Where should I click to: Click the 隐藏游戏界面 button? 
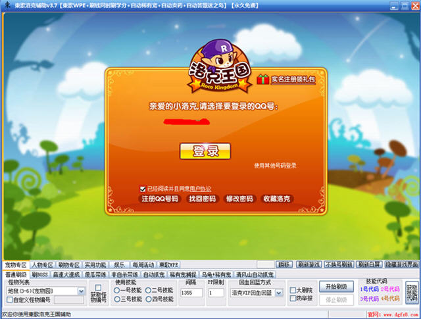pos(402,264)
